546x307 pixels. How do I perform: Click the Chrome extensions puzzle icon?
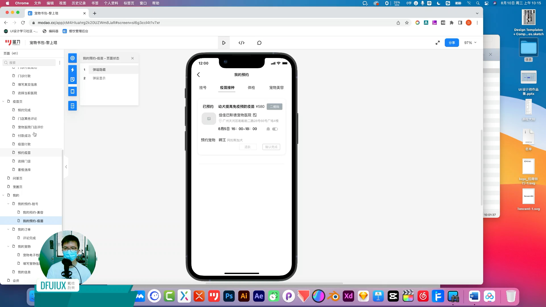(452, 23)
